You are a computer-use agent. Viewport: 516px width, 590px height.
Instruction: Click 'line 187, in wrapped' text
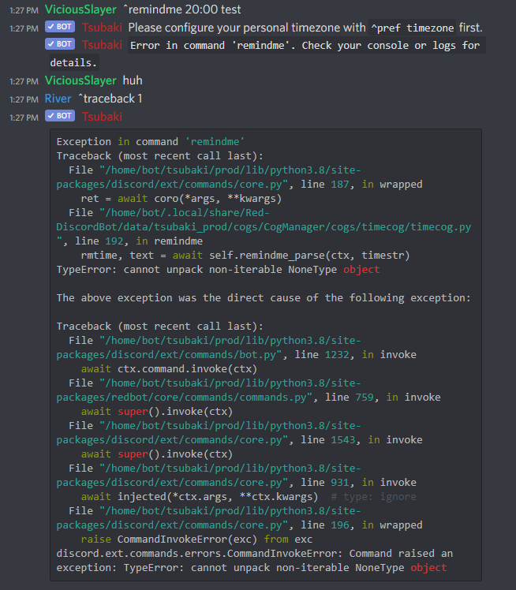click(361, 185)
